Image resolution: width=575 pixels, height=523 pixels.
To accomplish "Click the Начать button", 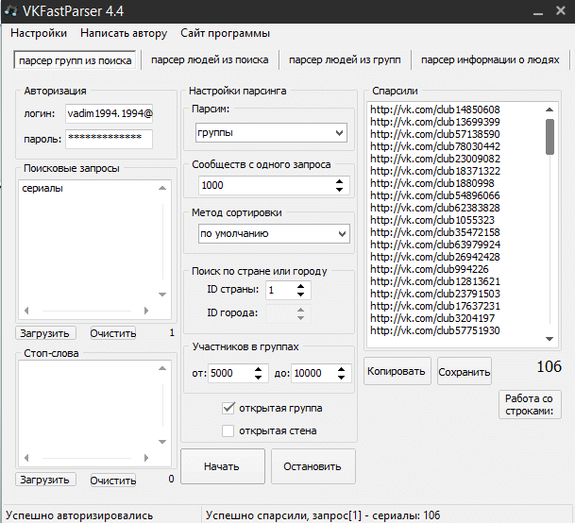I will [223, 466].
